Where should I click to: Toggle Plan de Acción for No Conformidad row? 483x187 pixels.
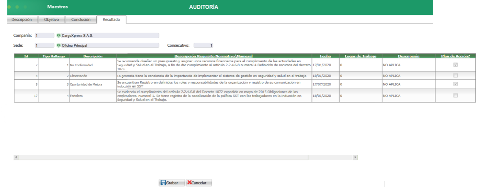[x=455, y=65]
